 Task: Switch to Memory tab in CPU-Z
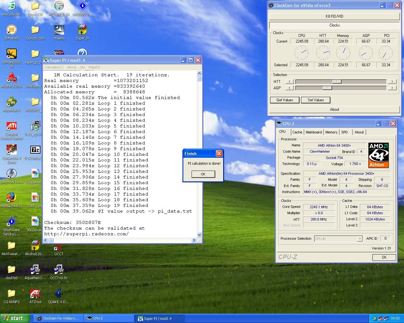pos(331,132)
